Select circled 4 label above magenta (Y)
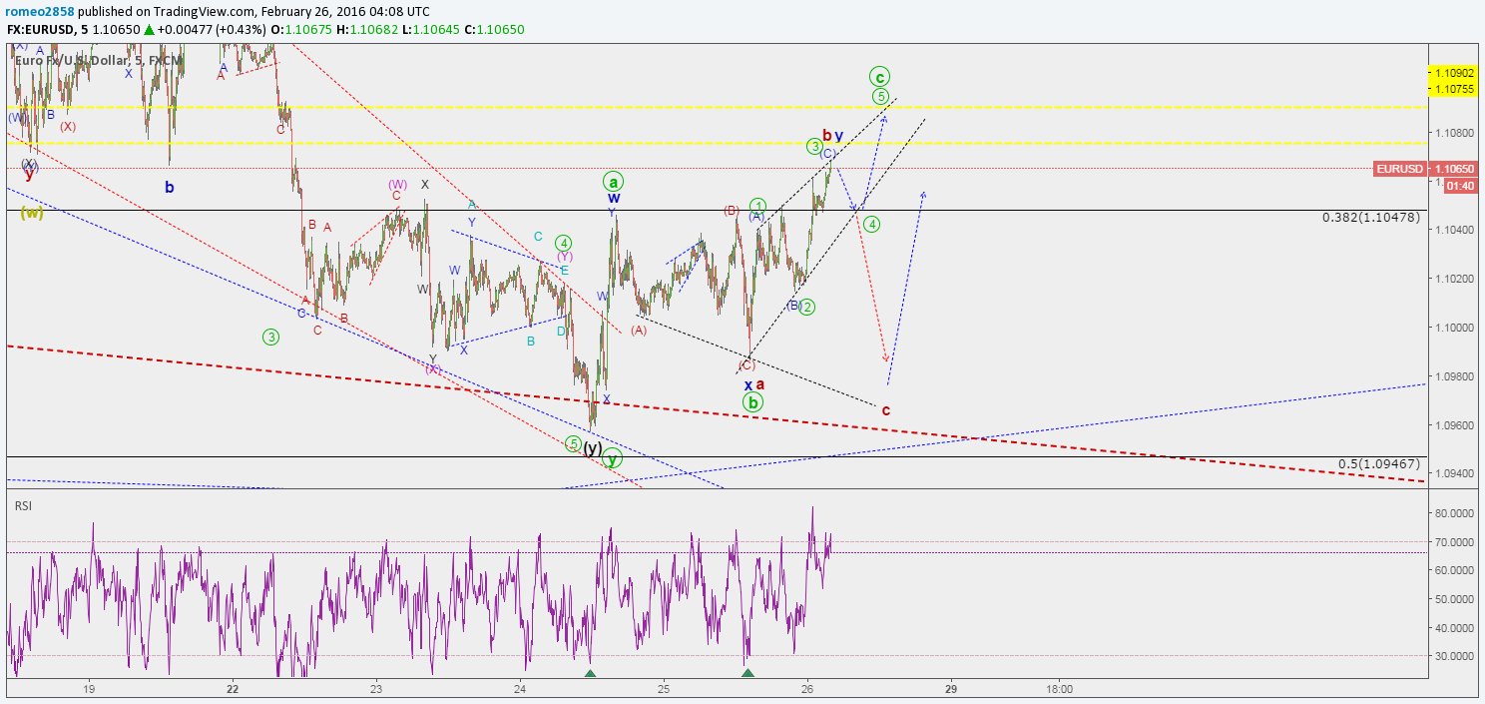This screenshot has width=1485, height=704. [563, 243]
